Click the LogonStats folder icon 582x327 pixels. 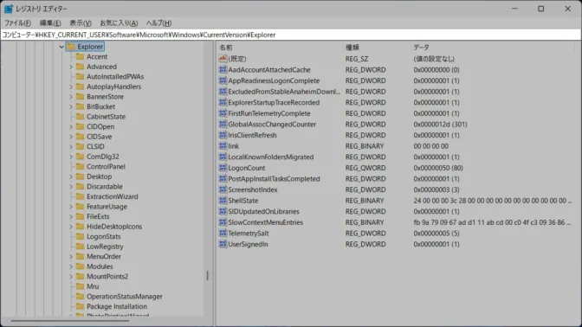[80, 236]
